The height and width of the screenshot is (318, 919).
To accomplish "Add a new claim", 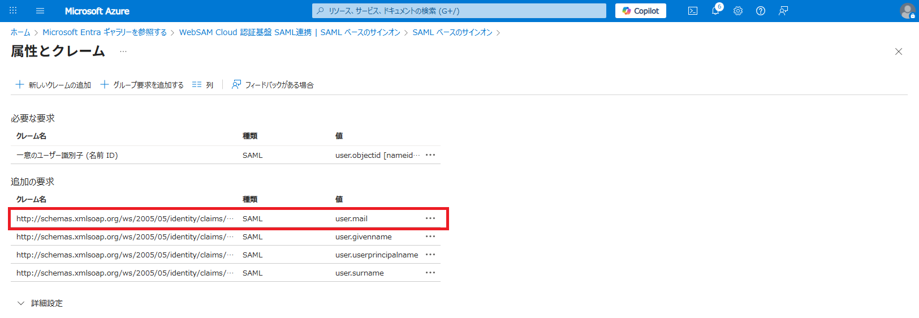I will click(53, 85).
